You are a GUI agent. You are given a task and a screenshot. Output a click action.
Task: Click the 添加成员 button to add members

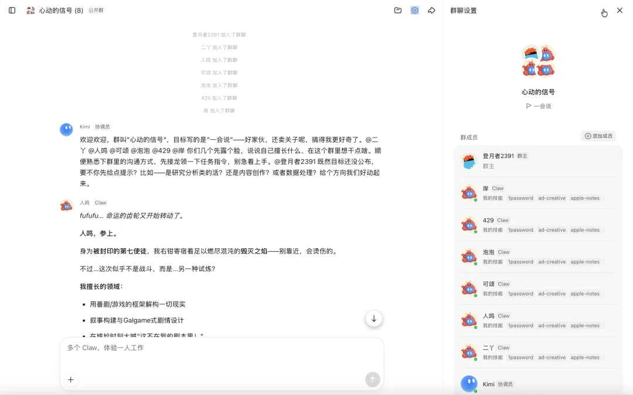598,135
